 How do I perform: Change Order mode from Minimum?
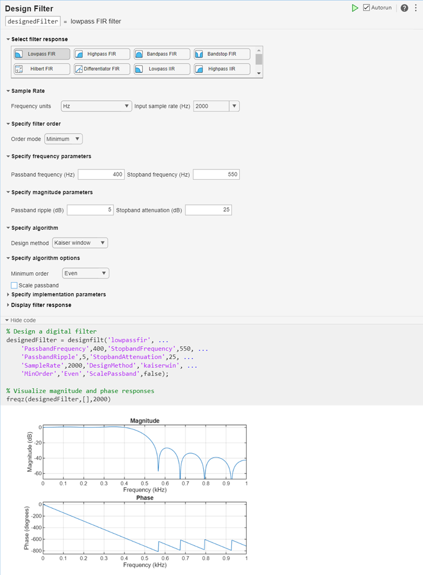[63, 139]
